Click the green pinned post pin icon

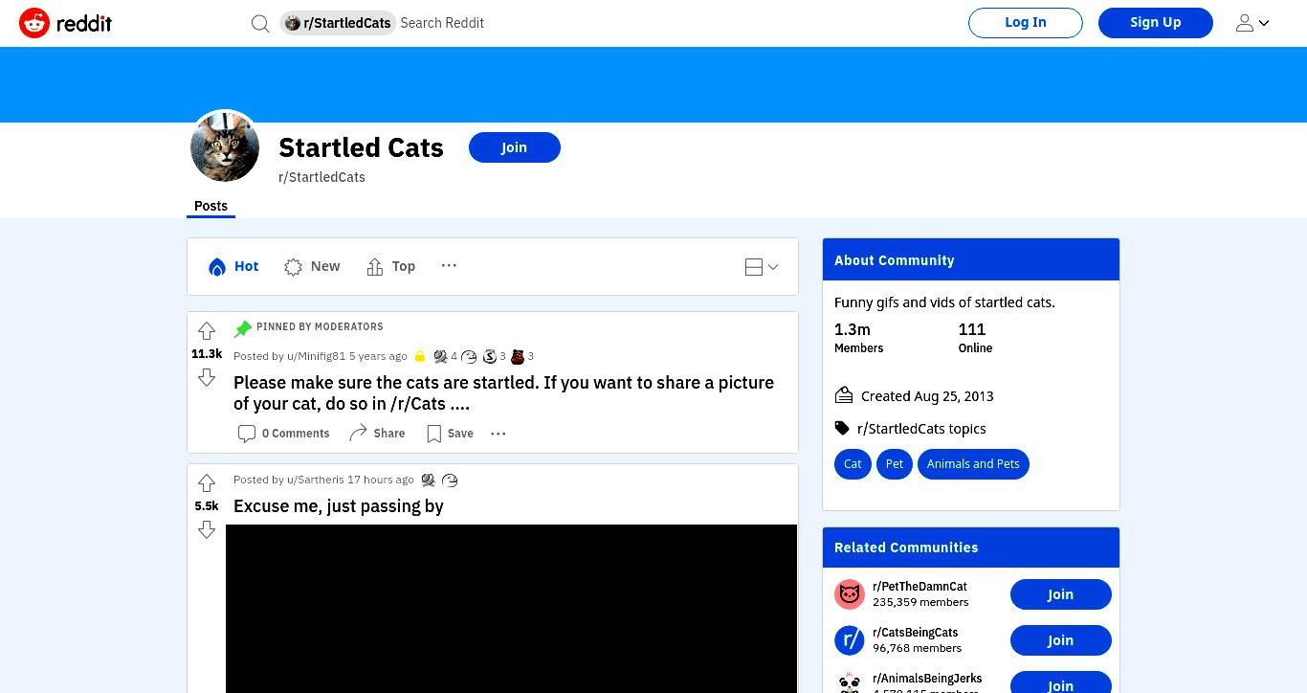(x=243, y=328)
